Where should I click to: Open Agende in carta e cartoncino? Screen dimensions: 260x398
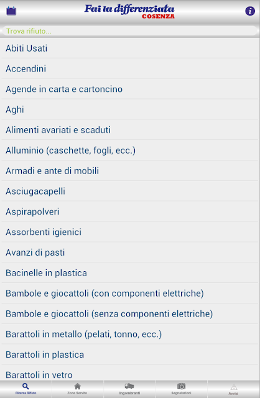coord(130,89)
